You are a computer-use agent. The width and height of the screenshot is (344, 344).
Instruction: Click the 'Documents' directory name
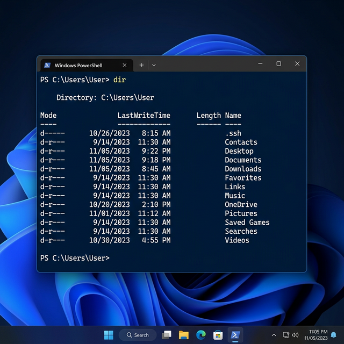243,160
